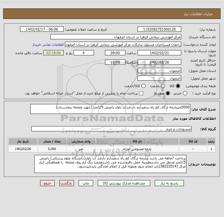
Task: Select the متوسط purchase type radio
Action: click(168, 93)
